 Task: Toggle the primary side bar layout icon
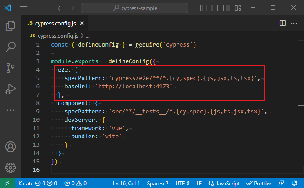coord(203,8)
